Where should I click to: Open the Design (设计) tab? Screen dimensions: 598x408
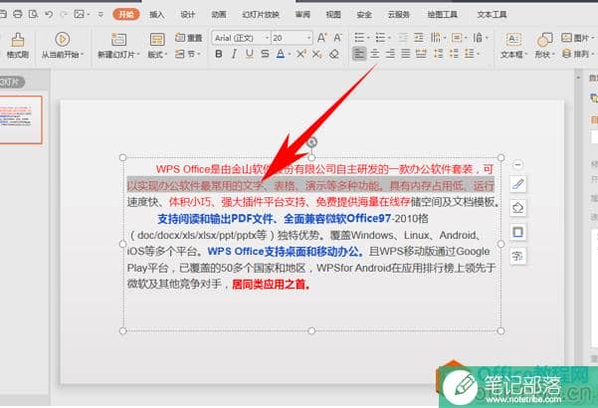click(x=188, y=15)
